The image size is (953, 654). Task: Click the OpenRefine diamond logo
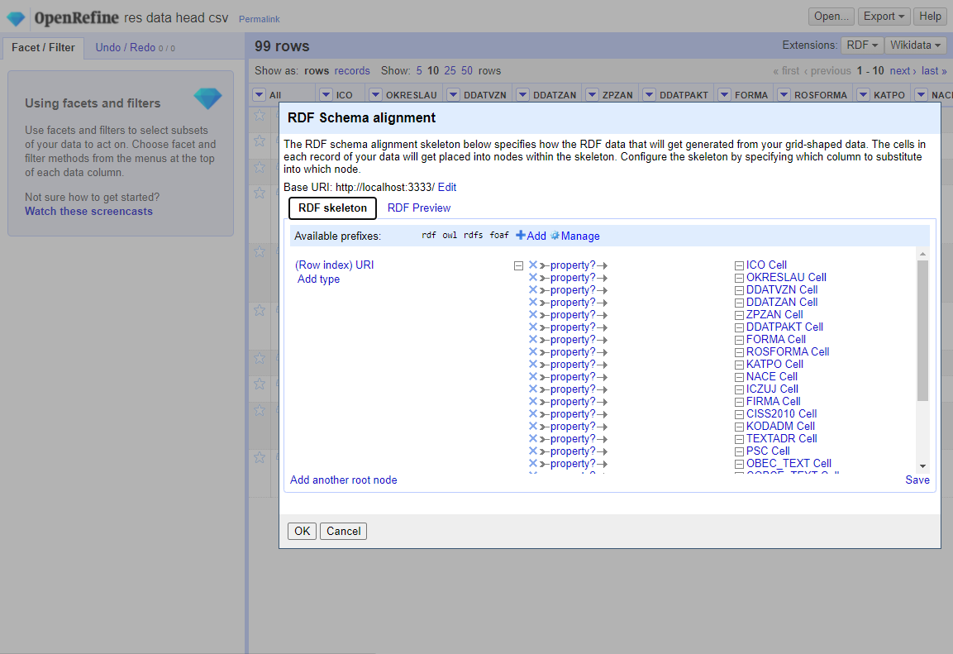tap(16, 18)
